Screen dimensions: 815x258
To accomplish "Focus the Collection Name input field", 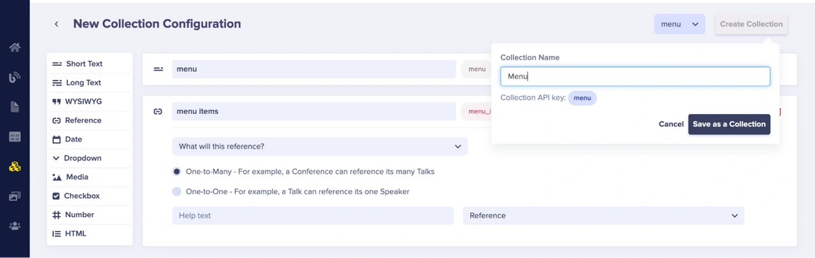I will pyautogui.click(x=635, y=76).
